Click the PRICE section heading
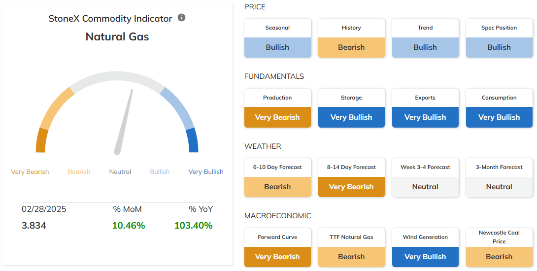Image resolution: width=537 pixels, height=271 pixels. tap(255, 7)
